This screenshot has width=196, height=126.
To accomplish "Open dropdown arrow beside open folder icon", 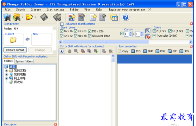I will point(35,18).
